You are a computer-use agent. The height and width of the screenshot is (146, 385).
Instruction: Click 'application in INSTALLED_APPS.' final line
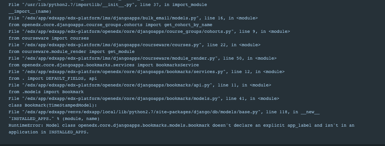point(49,132)
